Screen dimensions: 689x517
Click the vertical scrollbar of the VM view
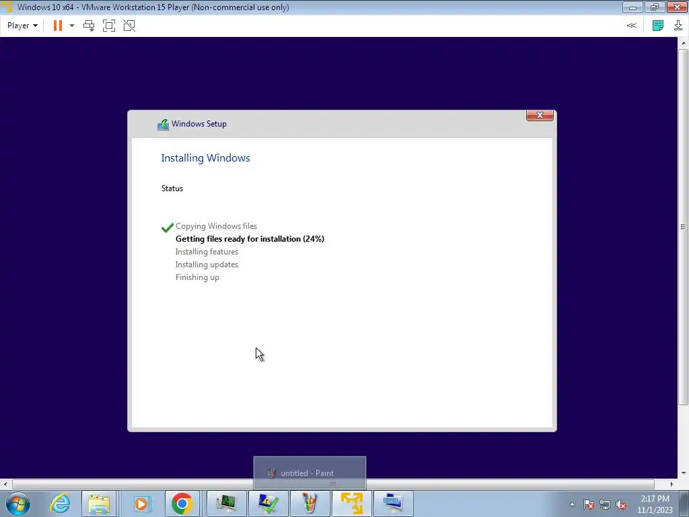(684, 226)
